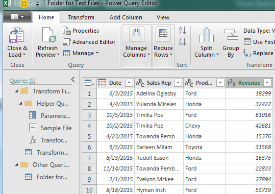The height and width of the screenshot is (194, 275).
Task: Click the Toyota product cell
Action: point(205,147)
